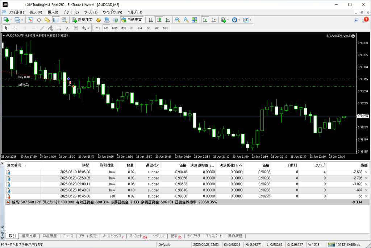Click the cloud hosting icon beside MetaEditor
Viewport: 371px width, 248px height.
click(107, 20)
